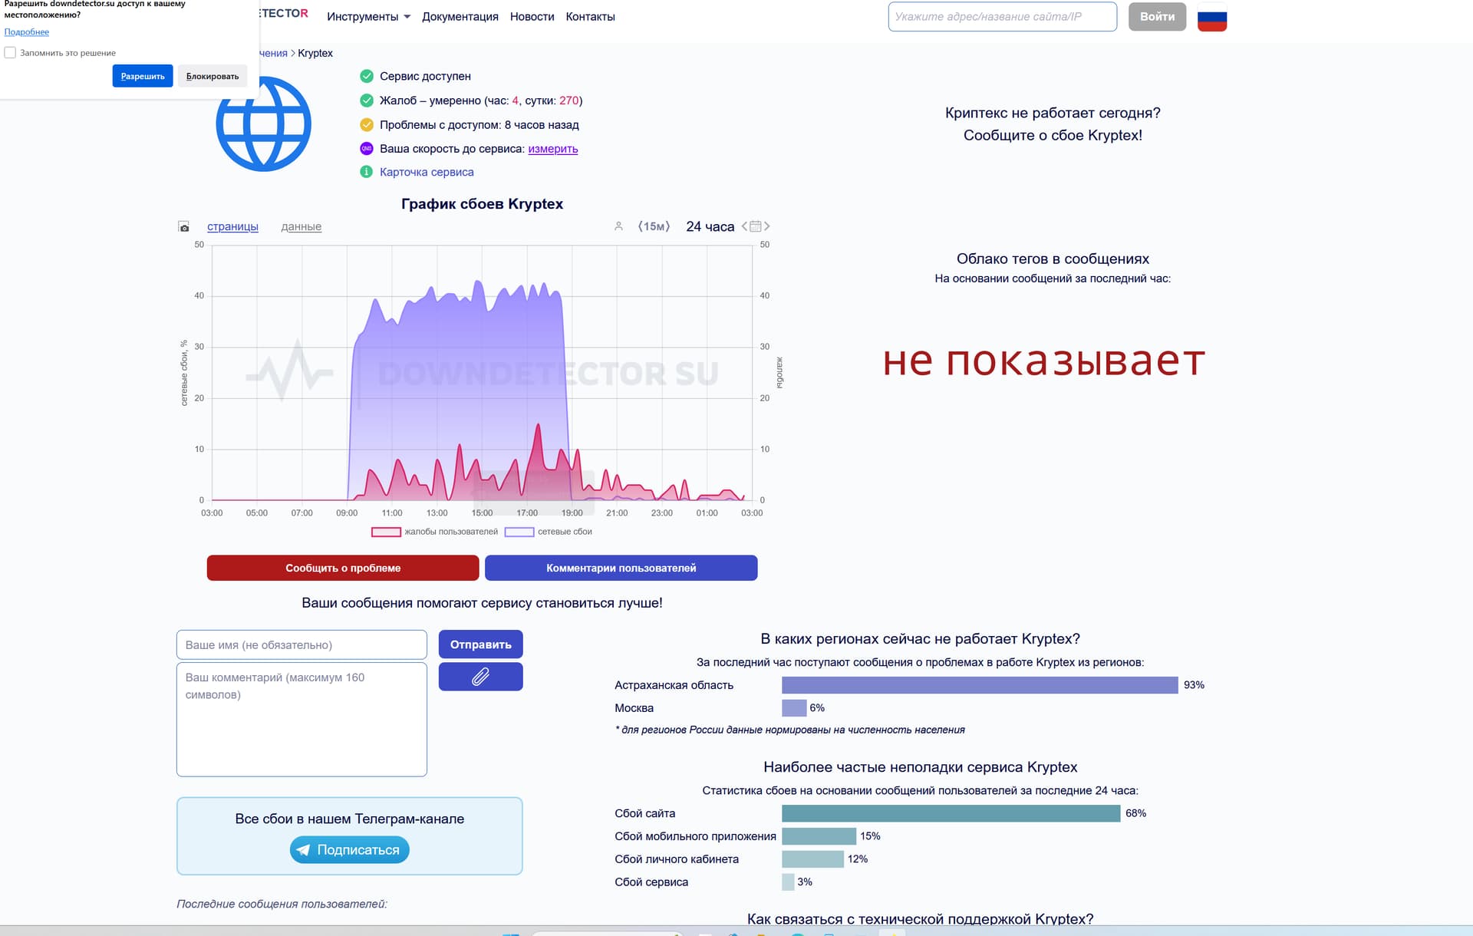Image resolution: width=1473 pixels, height=936 pixels.
Task: Click the paperclip attach file button
Action: click(x=480, y=677)
